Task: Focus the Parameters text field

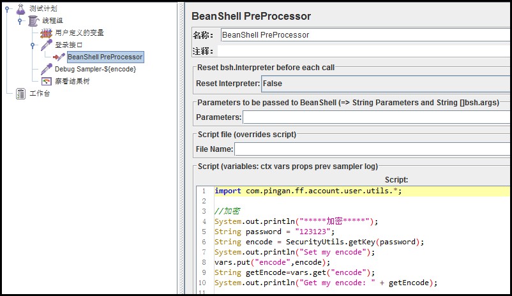Action: tap(377, 117)
